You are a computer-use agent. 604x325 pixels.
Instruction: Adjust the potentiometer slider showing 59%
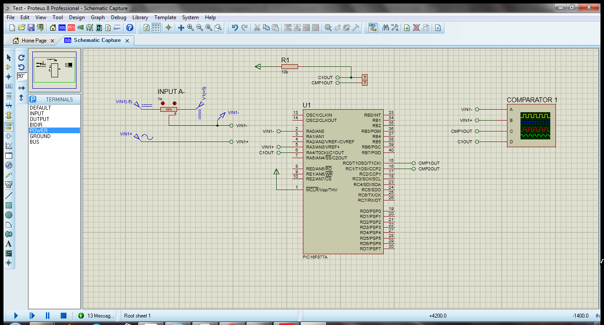[x=168, y=109]
